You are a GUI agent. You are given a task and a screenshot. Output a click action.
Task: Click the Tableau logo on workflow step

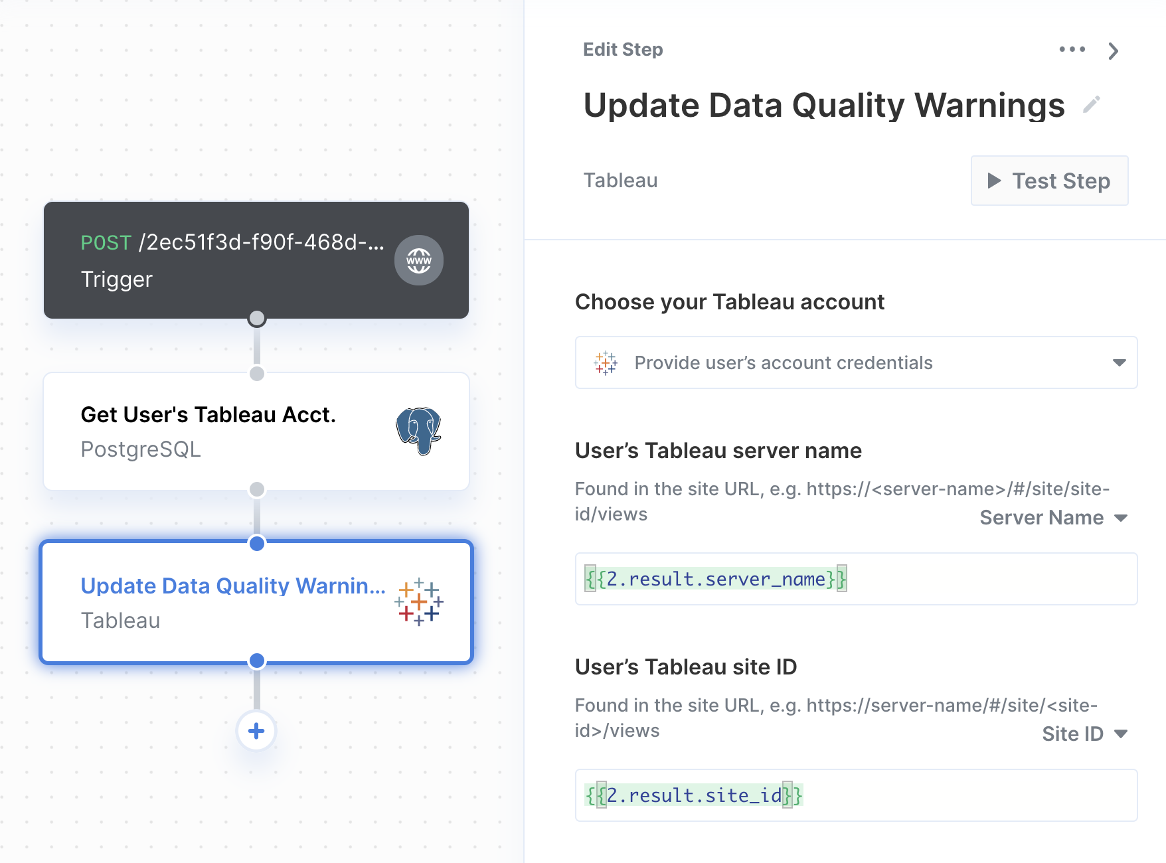click(x=419, y=602)
